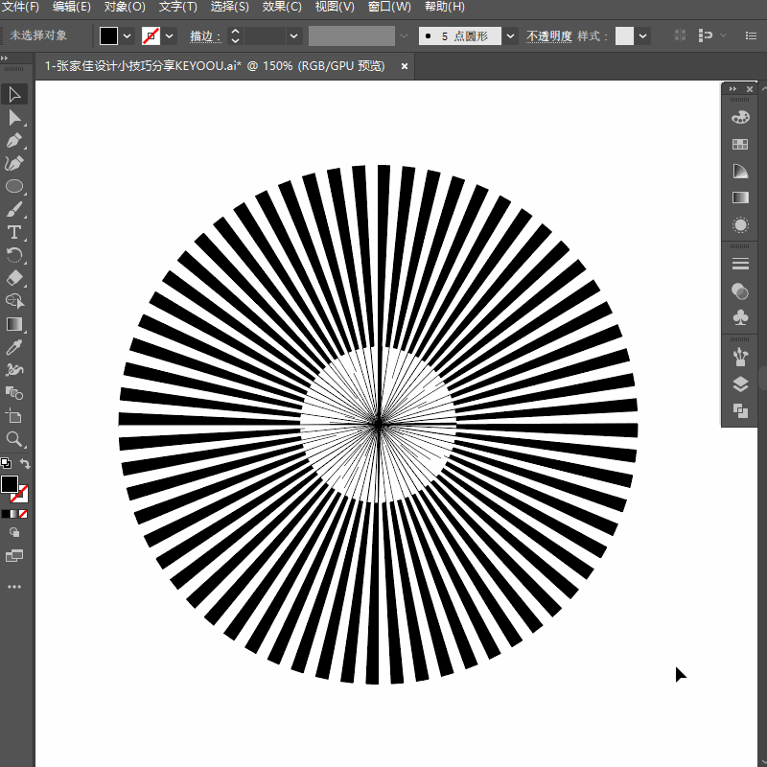The width and height of the screenshot is (767, 767).
Task: Select the Symbol Sprayer tool
Action: pyautogui.click(x=14, y=370)
